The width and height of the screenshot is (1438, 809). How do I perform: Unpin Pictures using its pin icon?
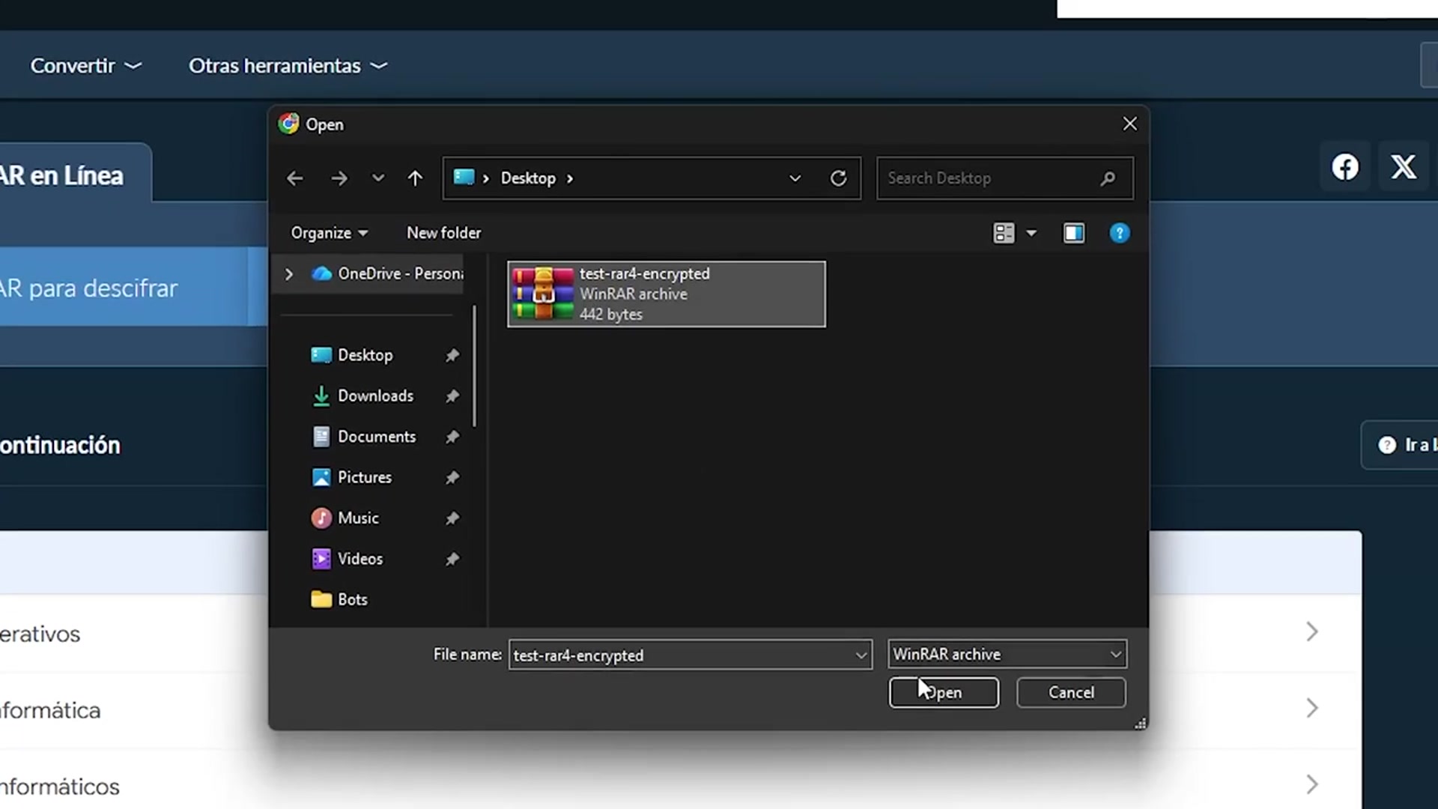click(452, 477)
